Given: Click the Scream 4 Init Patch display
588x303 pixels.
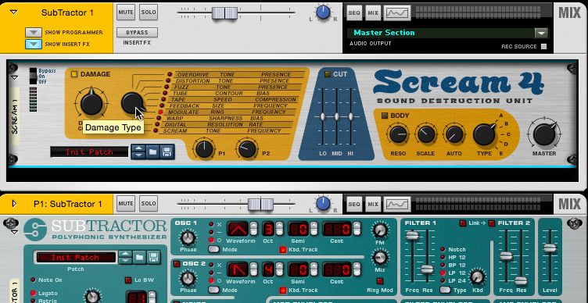Looking at the screenshot, I should click(x=89, y=152).
